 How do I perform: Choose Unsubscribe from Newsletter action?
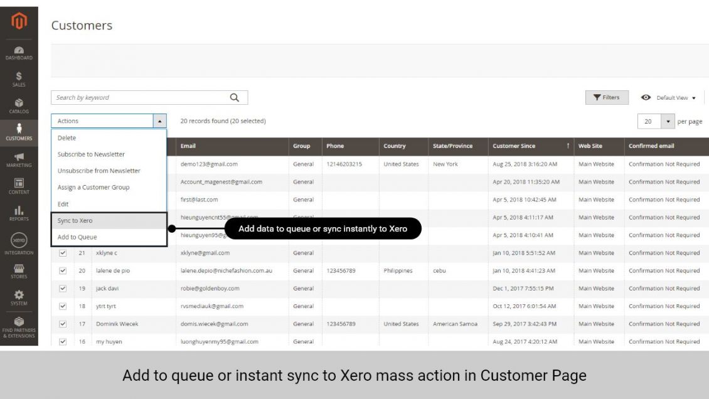click(x=109, y=171)
